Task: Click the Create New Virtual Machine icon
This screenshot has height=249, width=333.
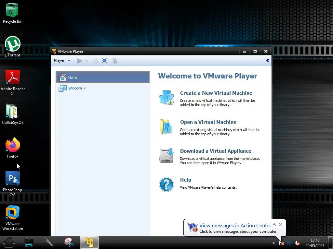Action: [x=166, y=98]
